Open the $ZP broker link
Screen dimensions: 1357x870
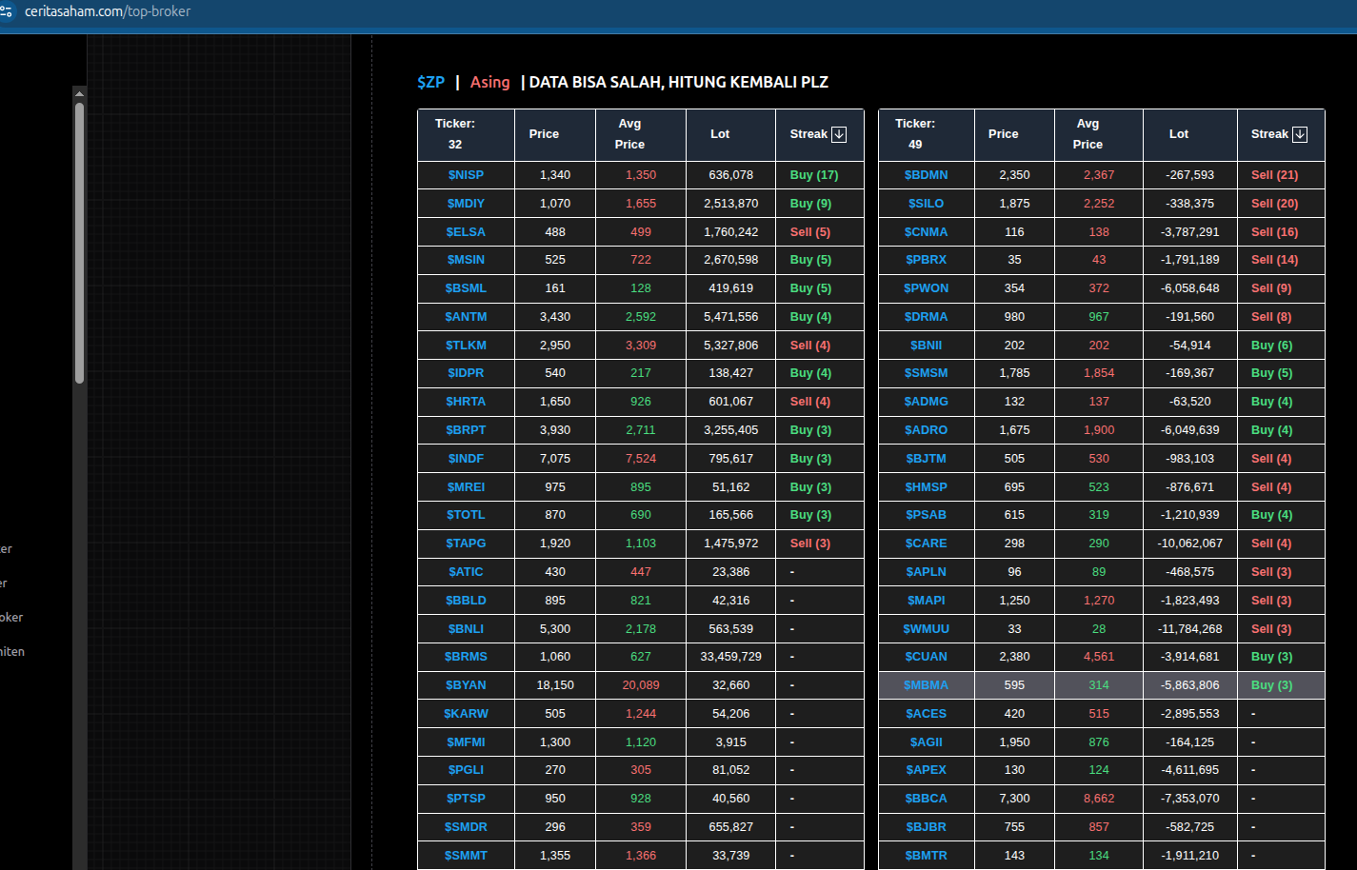430,82
